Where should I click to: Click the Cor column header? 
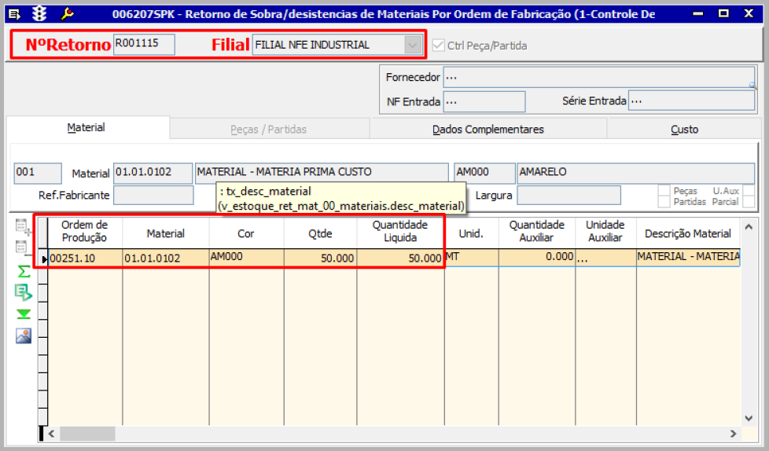(246, 234)
